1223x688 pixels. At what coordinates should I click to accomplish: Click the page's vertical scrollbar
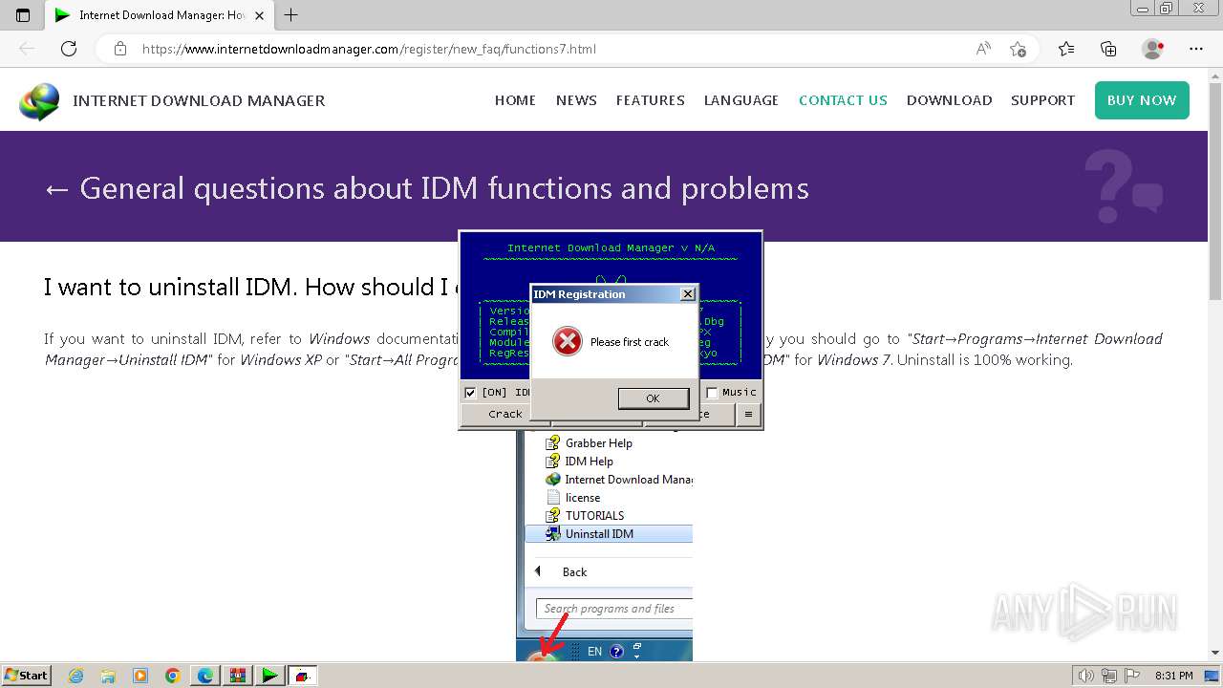[x=1215, y=191]
